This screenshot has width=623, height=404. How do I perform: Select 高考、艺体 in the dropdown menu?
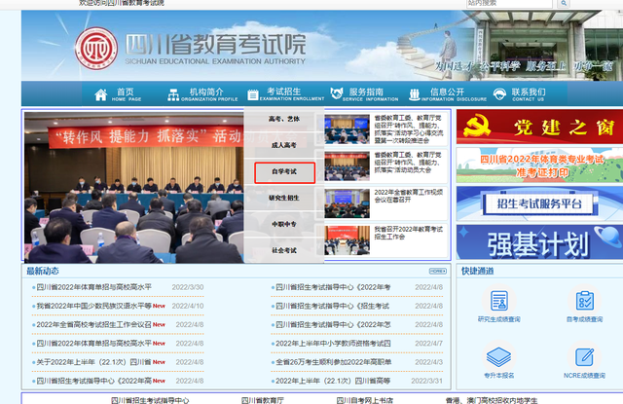tap(284, 119)
